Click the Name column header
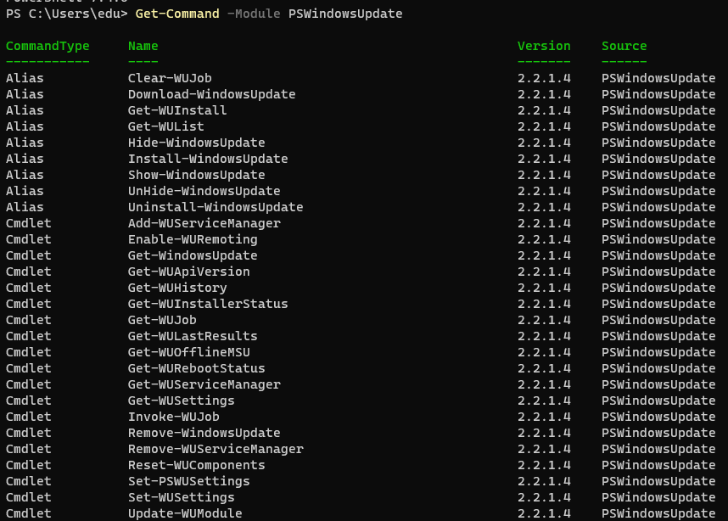Image resolution: width=728 pixels, height=521 pixels. (143, 46)
